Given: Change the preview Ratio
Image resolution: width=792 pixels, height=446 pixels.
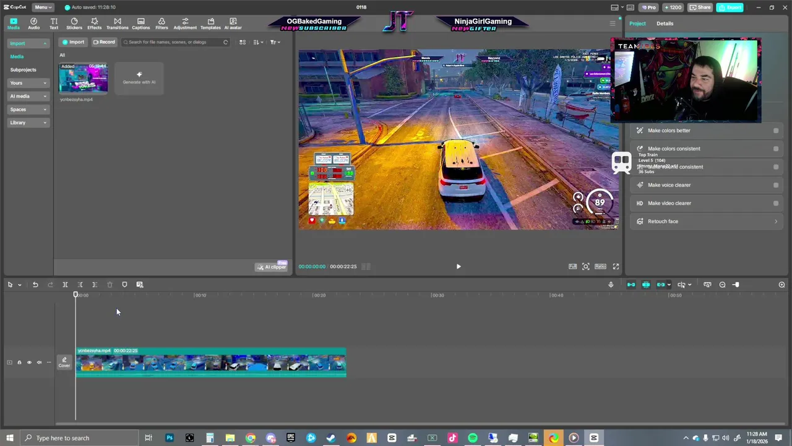Looking at the screenshot, I should click(600, 266).
